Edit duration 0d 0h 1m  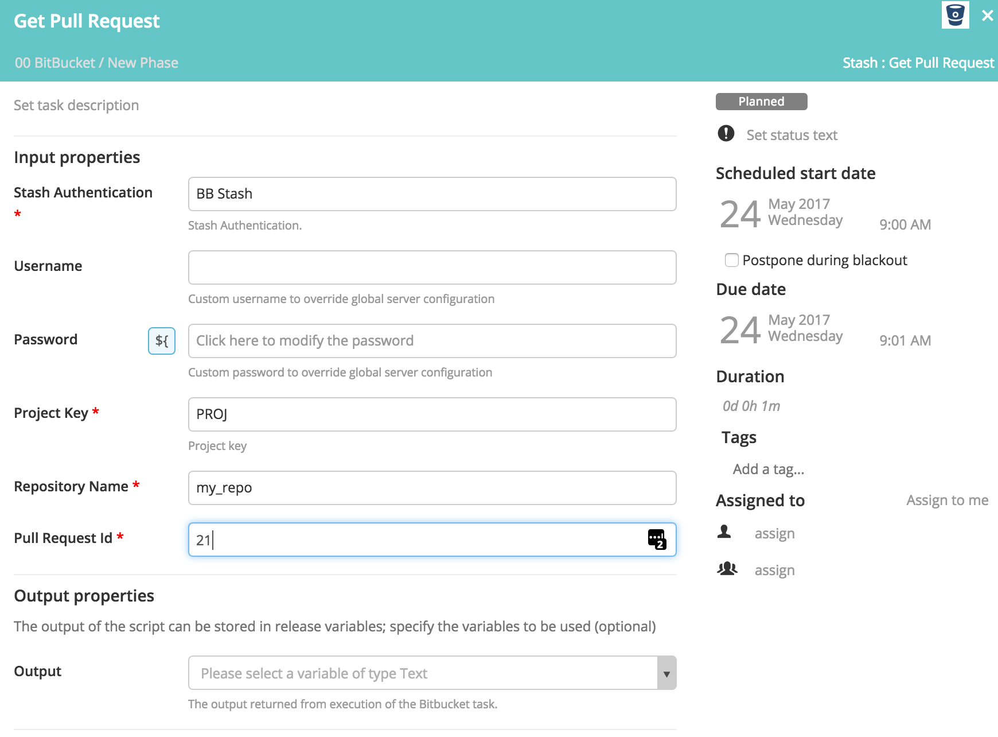[751, 406]
